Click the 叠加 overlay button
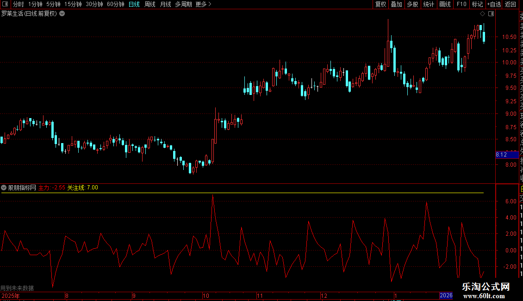 point(397,4)
